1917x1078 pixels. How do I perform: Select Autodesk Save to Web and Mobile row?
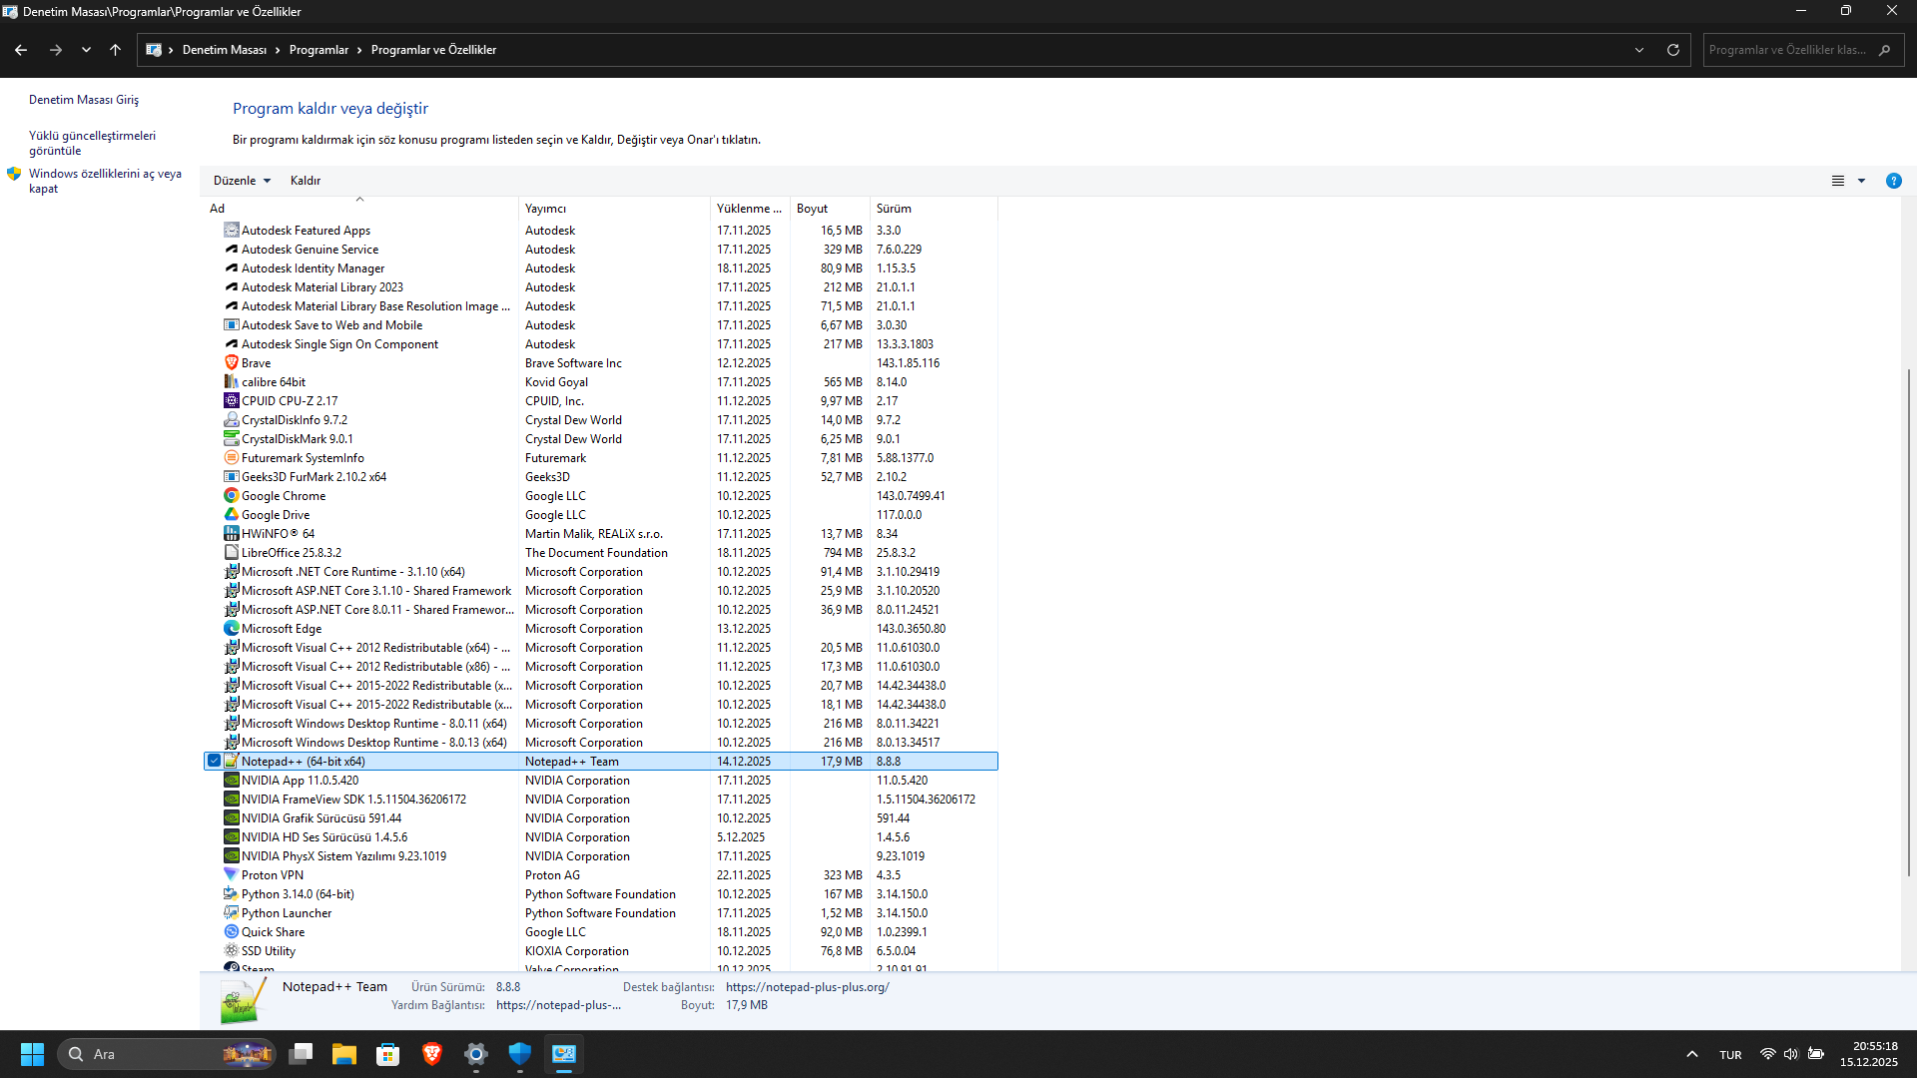[x=600, y=325]
